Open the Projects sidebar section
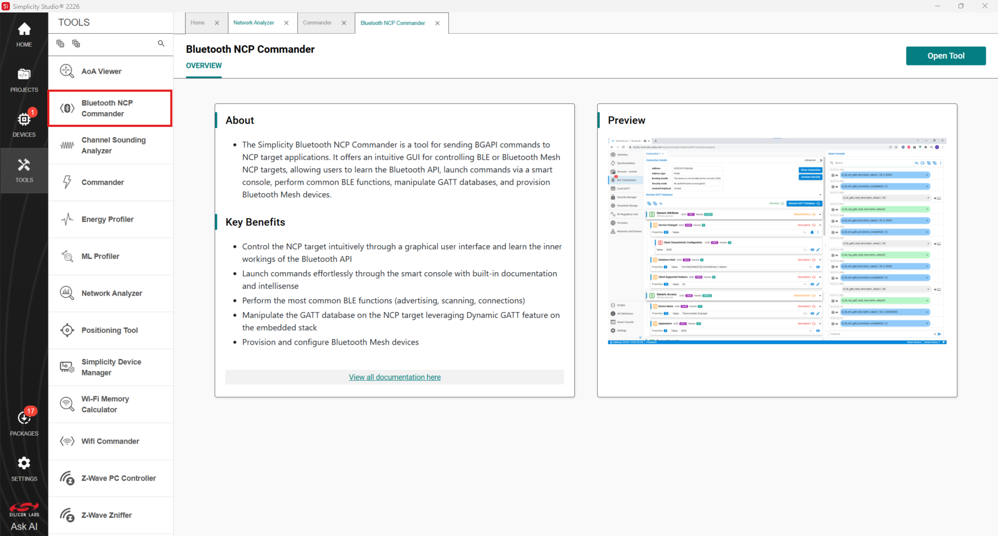This screenshot has height=536, width=998. click(x=24, y=81)
